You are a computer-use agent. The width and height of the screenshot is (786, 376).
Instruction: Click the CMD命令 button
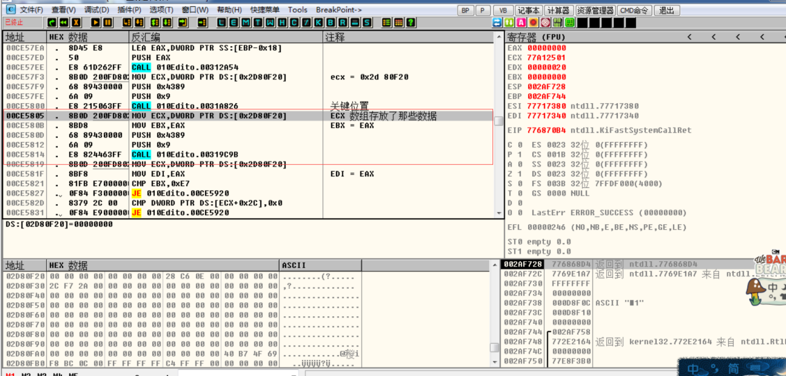click(635, 10)
